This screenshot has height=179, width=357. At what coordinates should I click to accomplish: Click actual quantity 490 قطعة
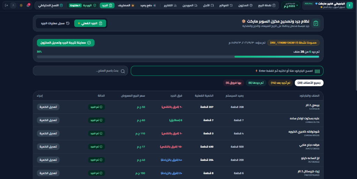[207, 147]
